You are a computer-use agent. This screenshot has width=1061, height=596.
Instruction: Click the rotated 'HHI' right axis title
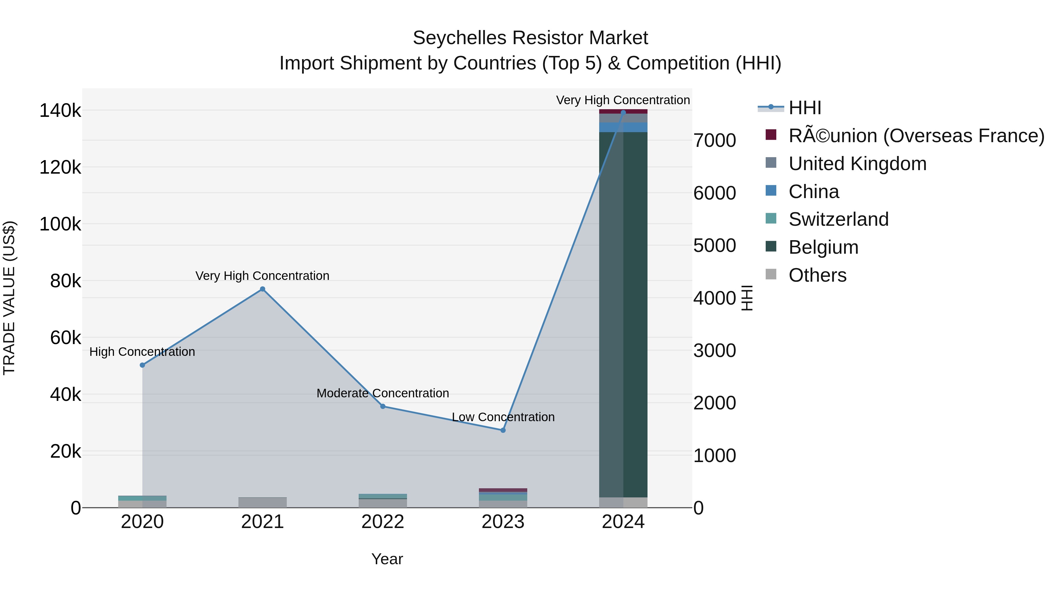tap(747, 298)
